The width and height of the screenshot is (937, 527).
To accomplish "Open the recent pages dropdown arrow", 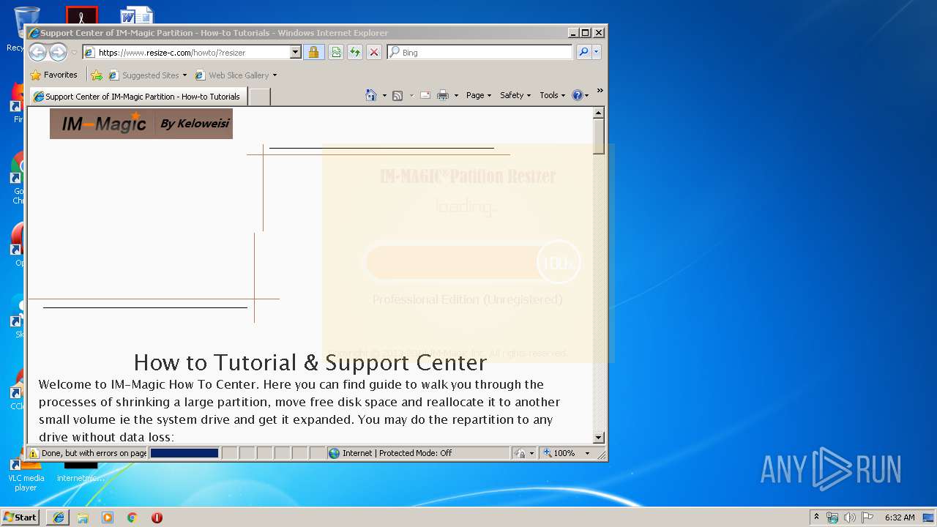I will point(74,53).
